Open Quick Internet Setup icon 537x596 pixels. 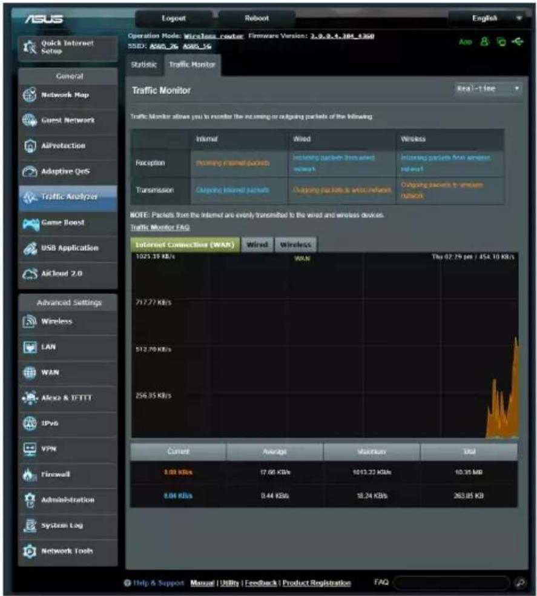[x=30, y=47]
